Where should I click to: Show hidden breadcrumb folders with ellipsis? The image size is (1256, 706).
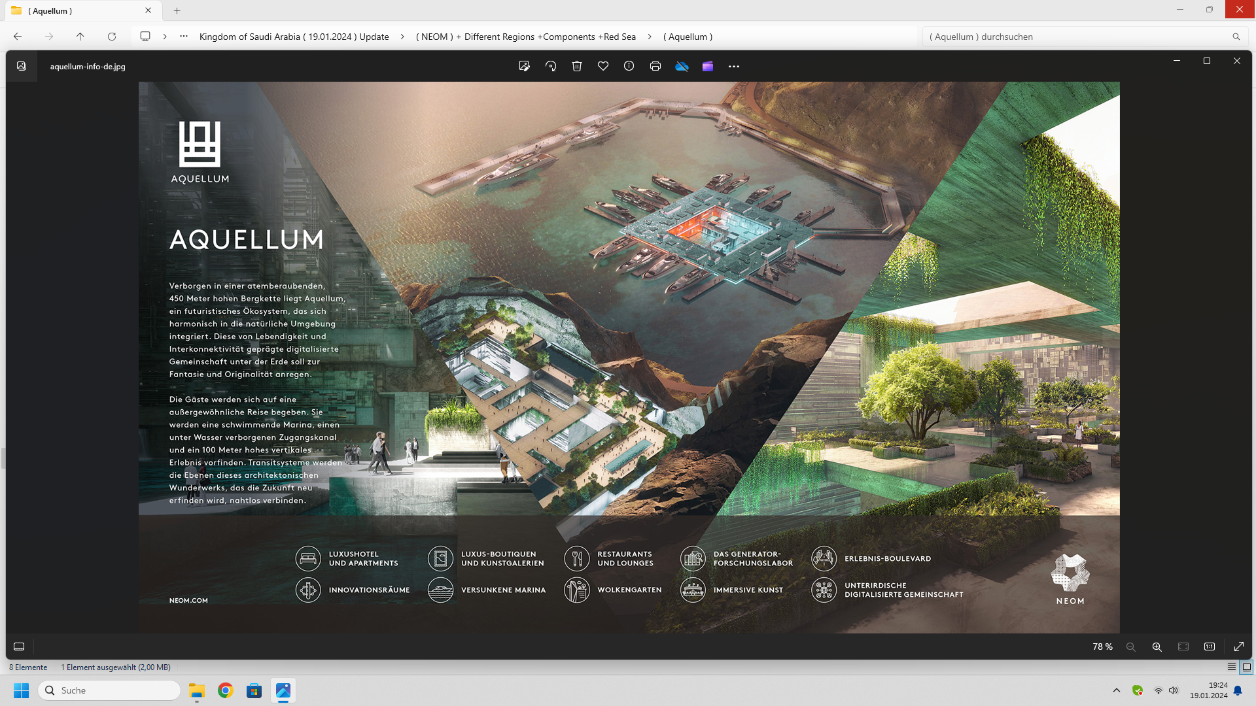184,37
